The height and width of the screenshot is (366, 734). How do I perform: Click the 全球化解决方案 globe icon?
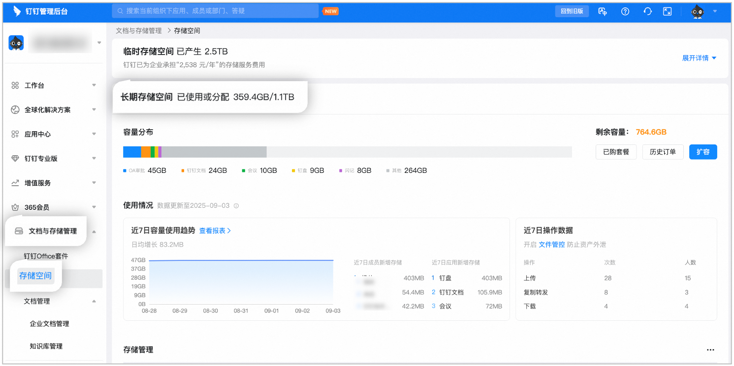15,110
